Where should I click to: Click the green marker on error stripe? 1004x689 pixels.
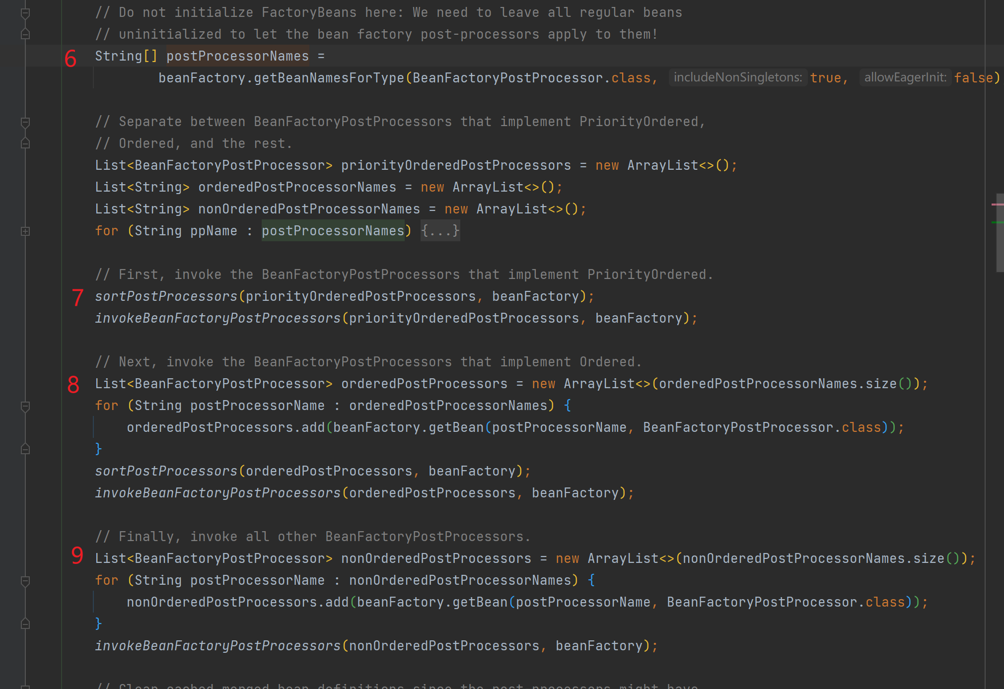coord(997,222)
